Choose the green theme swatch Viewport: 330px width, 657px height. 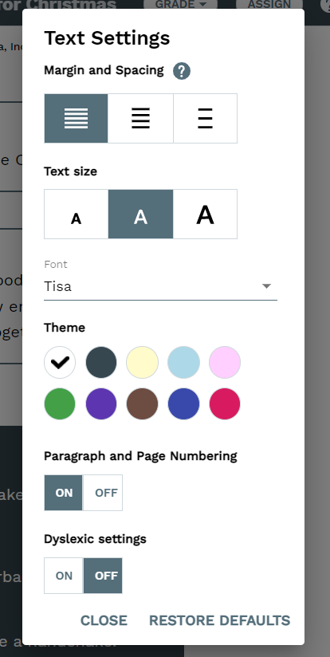[x=60, y=404]
